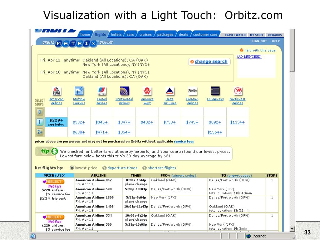The width and height of the screenshot is (320, 240).
Task: Open the flights tab
Action: click(100, 34)
